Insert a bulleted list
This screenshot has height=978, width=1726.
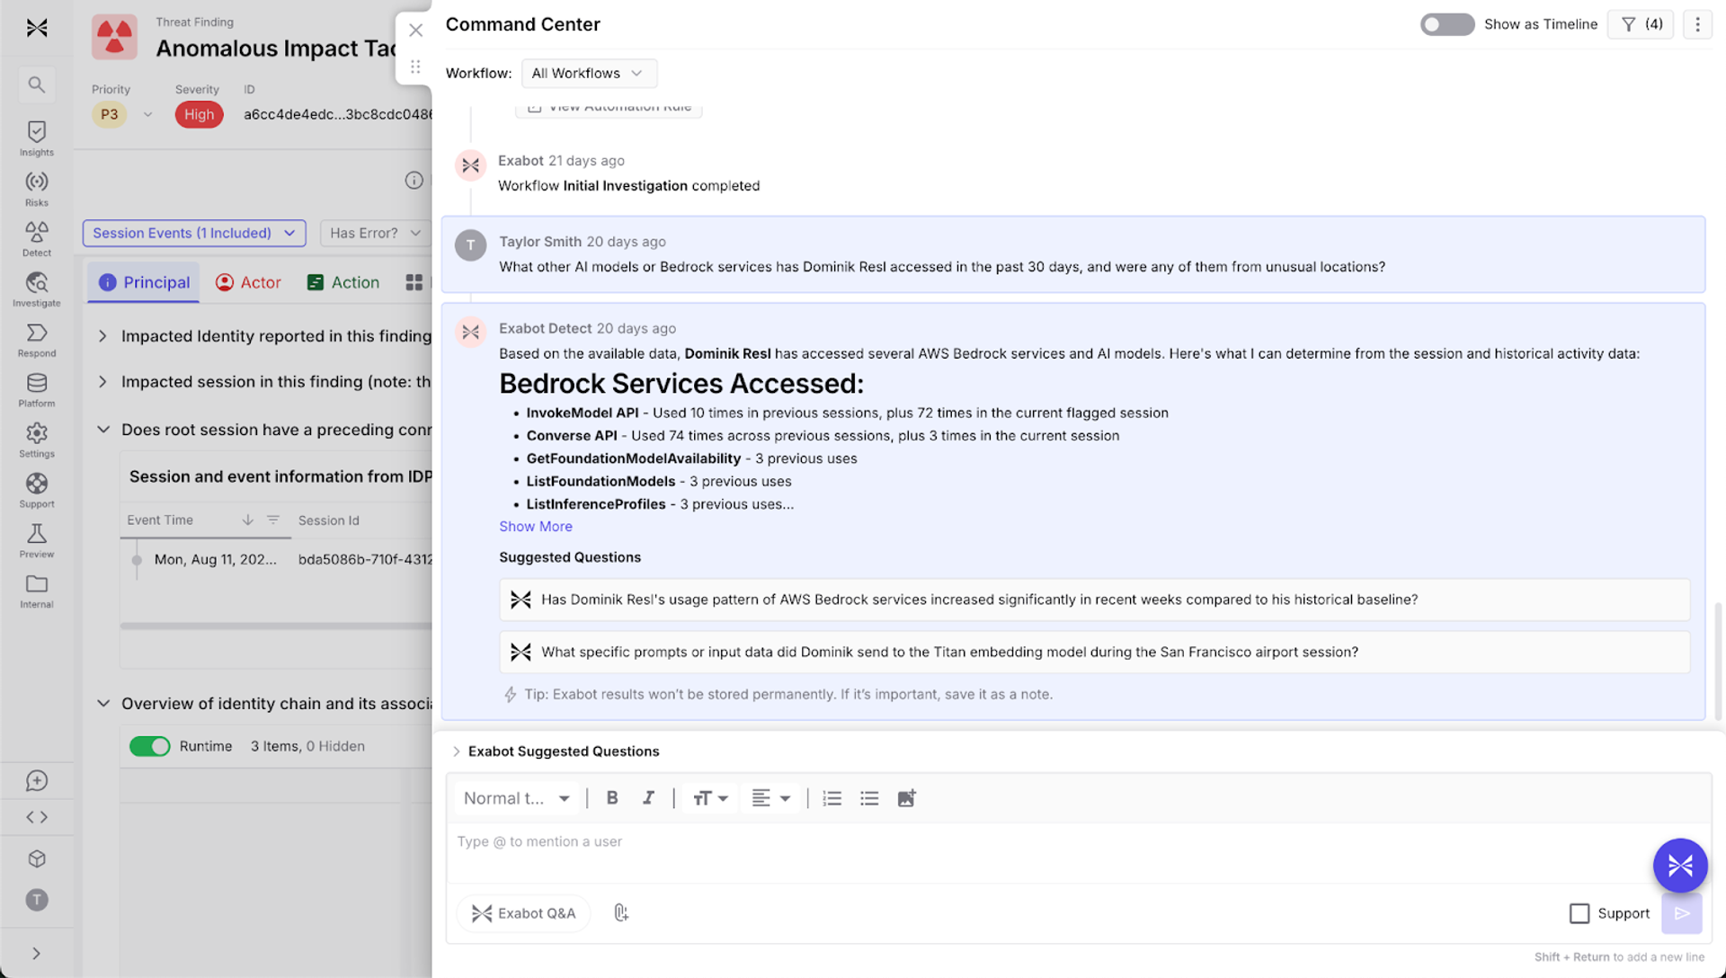coord(869,798)
